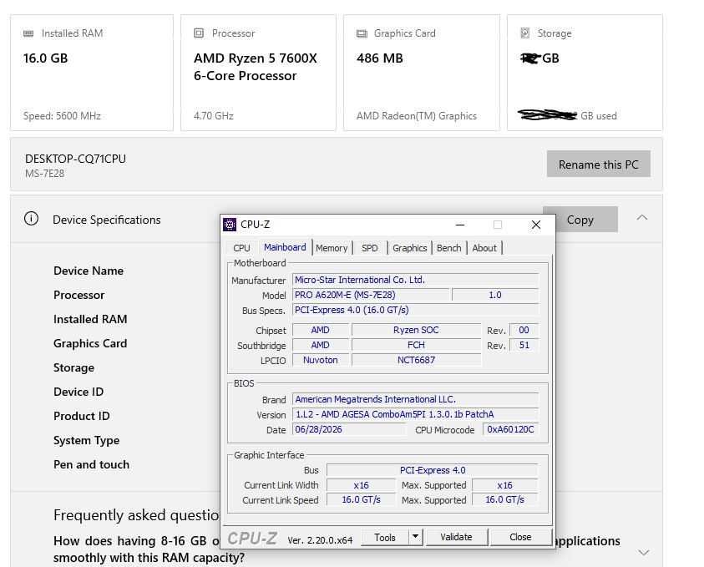Screen dimensions: 704x567
Task: Collapse the Device Specifications section
Action: pyautogui.click(x=642, y=218)
